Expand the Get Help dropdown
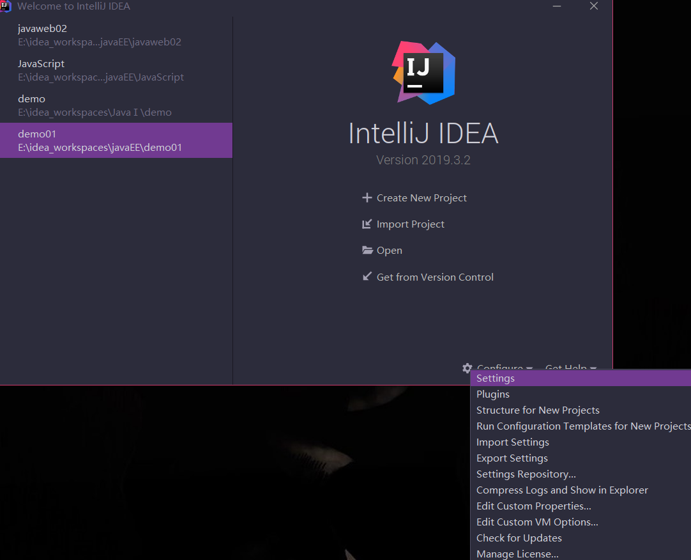The width and height of the screenshot is (691, 560). (571, 367)
